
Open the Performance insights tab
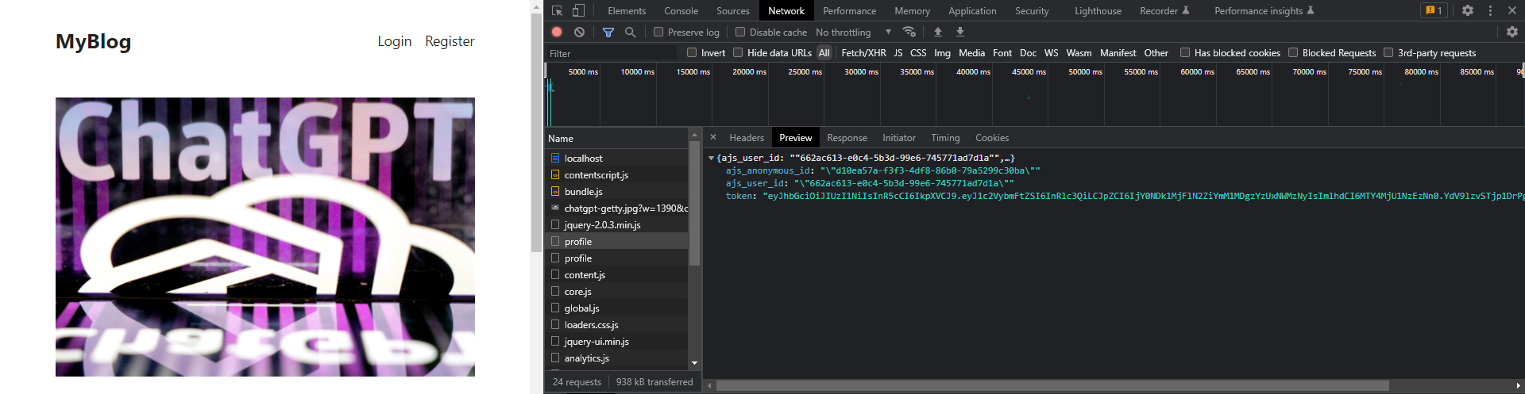(1264, 11)
